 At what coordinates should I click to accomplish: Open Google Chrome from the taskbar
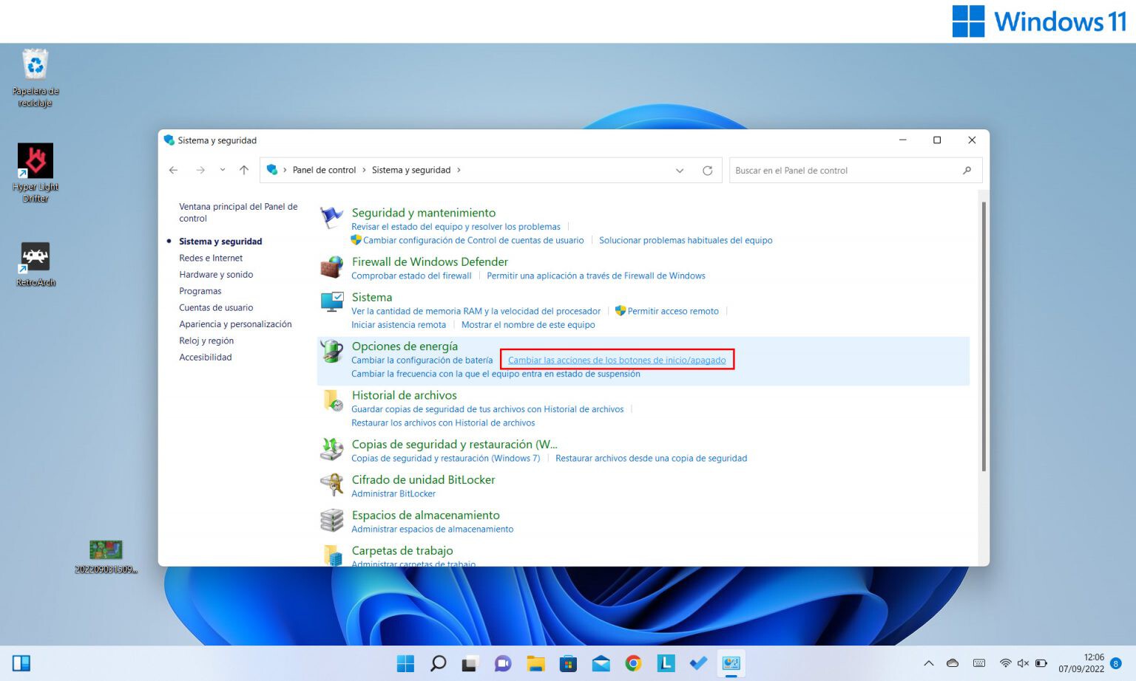pos(633,663)
